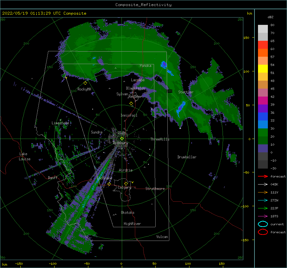Image resolution: width=287 pixels, height=268 pixels.
Task: Click the Innisfail city label
Action: coord(129,115)
